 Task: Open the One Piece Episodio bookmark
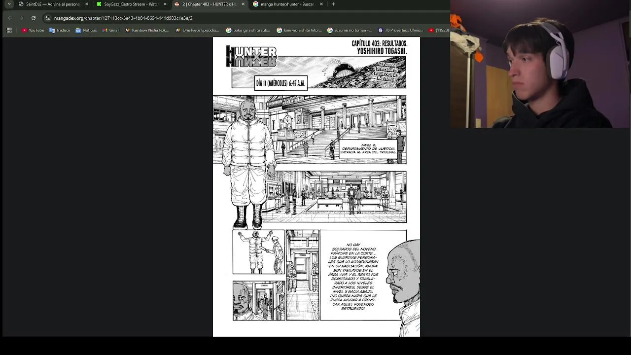[x=197, y=30]
